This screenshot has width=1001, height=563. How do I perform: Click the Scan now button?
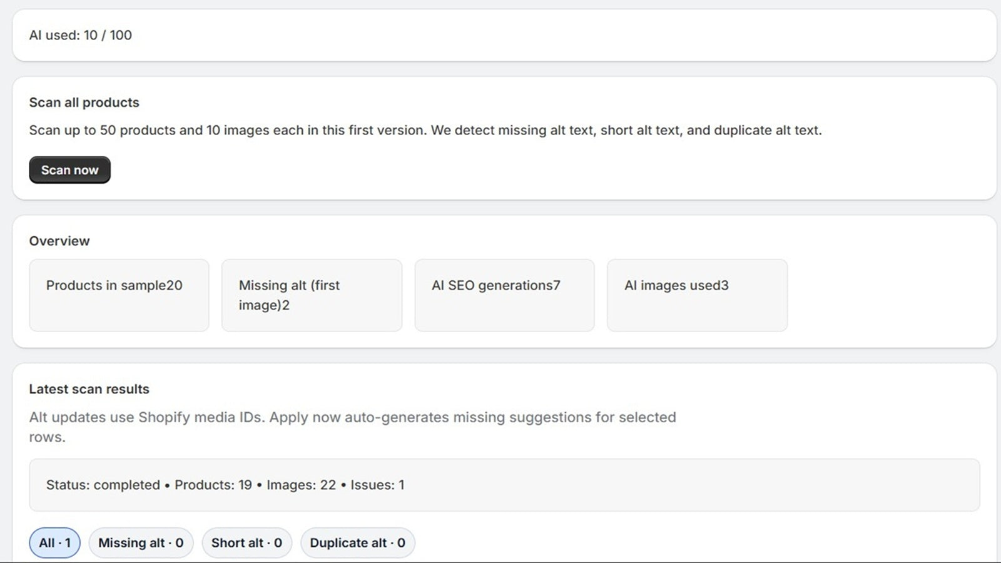point(69,170)
